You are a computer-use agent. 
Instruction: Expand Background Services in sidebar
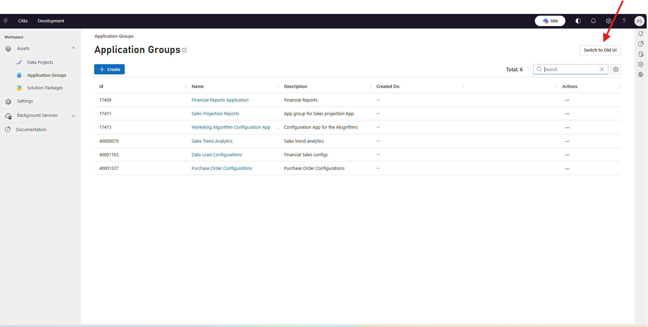(73, 115)
